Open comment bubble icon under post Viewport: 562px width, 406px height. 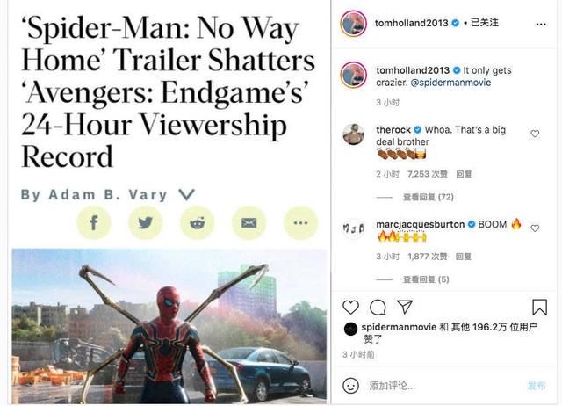(378, 308)
